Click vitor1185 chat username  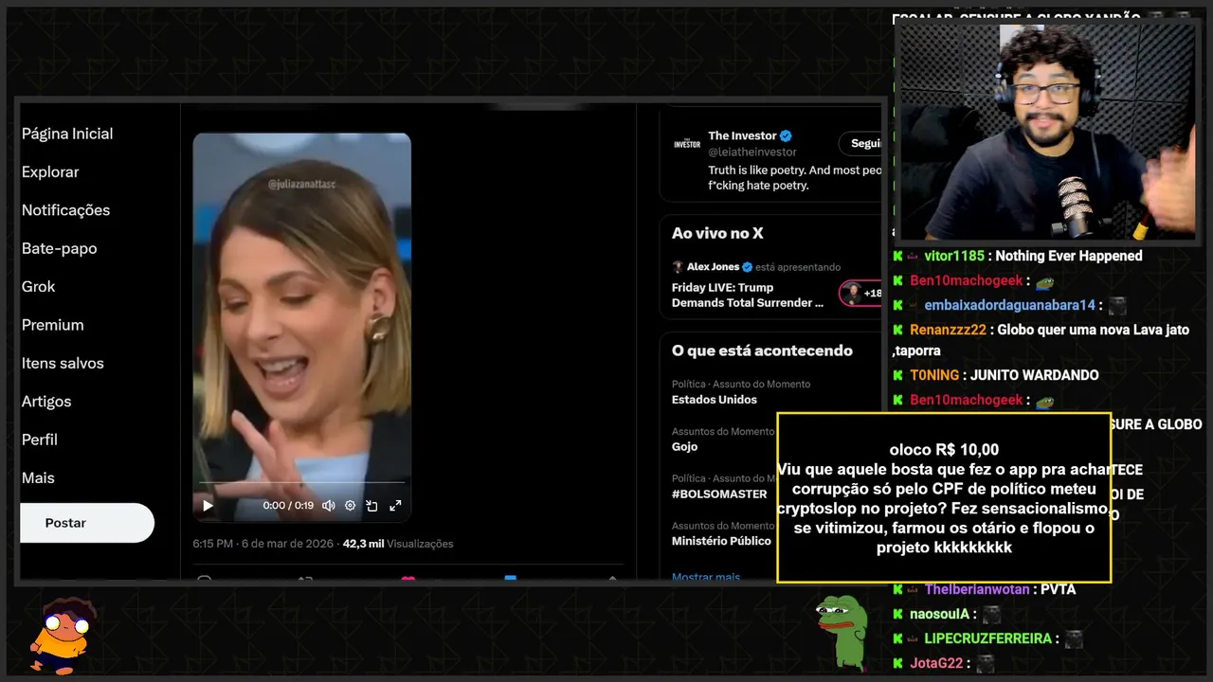pyautogui.click(x=956, y=256)
